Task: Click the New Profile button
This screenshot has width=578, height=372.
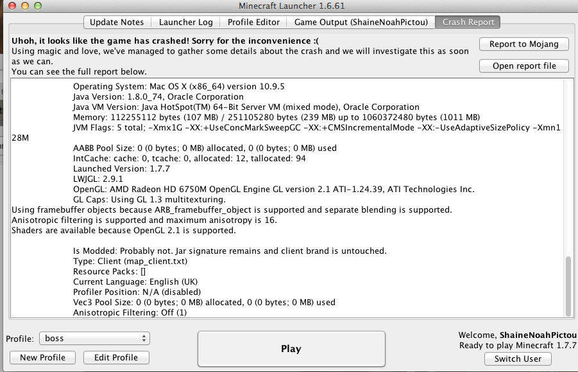Action: [x=43, y=357]
